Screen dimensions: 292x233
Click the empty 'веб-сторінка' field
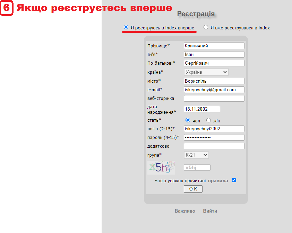[214, 98]
